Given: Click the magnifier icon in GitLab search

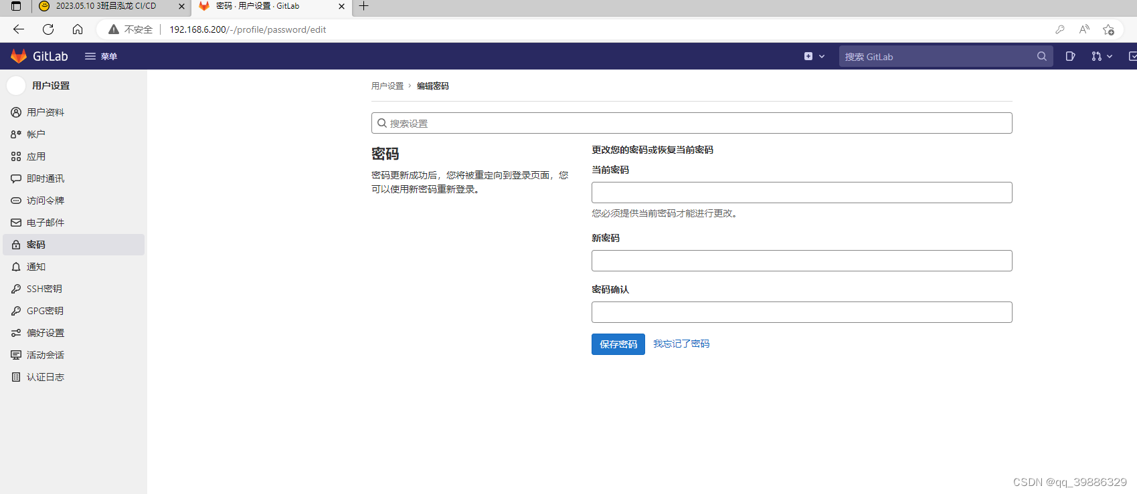Looking at the screenshot, I should (1041, 56).
